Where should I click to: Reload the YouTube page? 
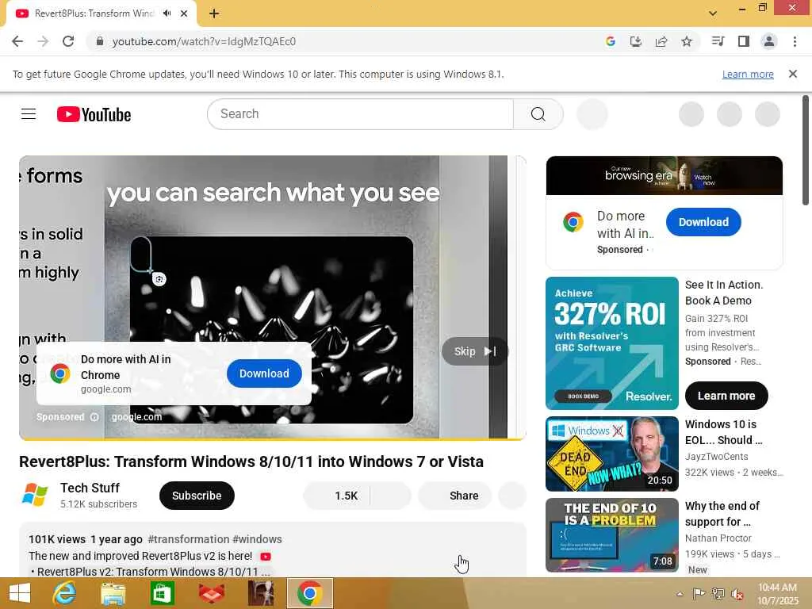68,41
